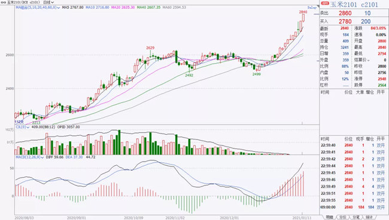Expand the 结算价 dropdown arrow

pos(369,60)
